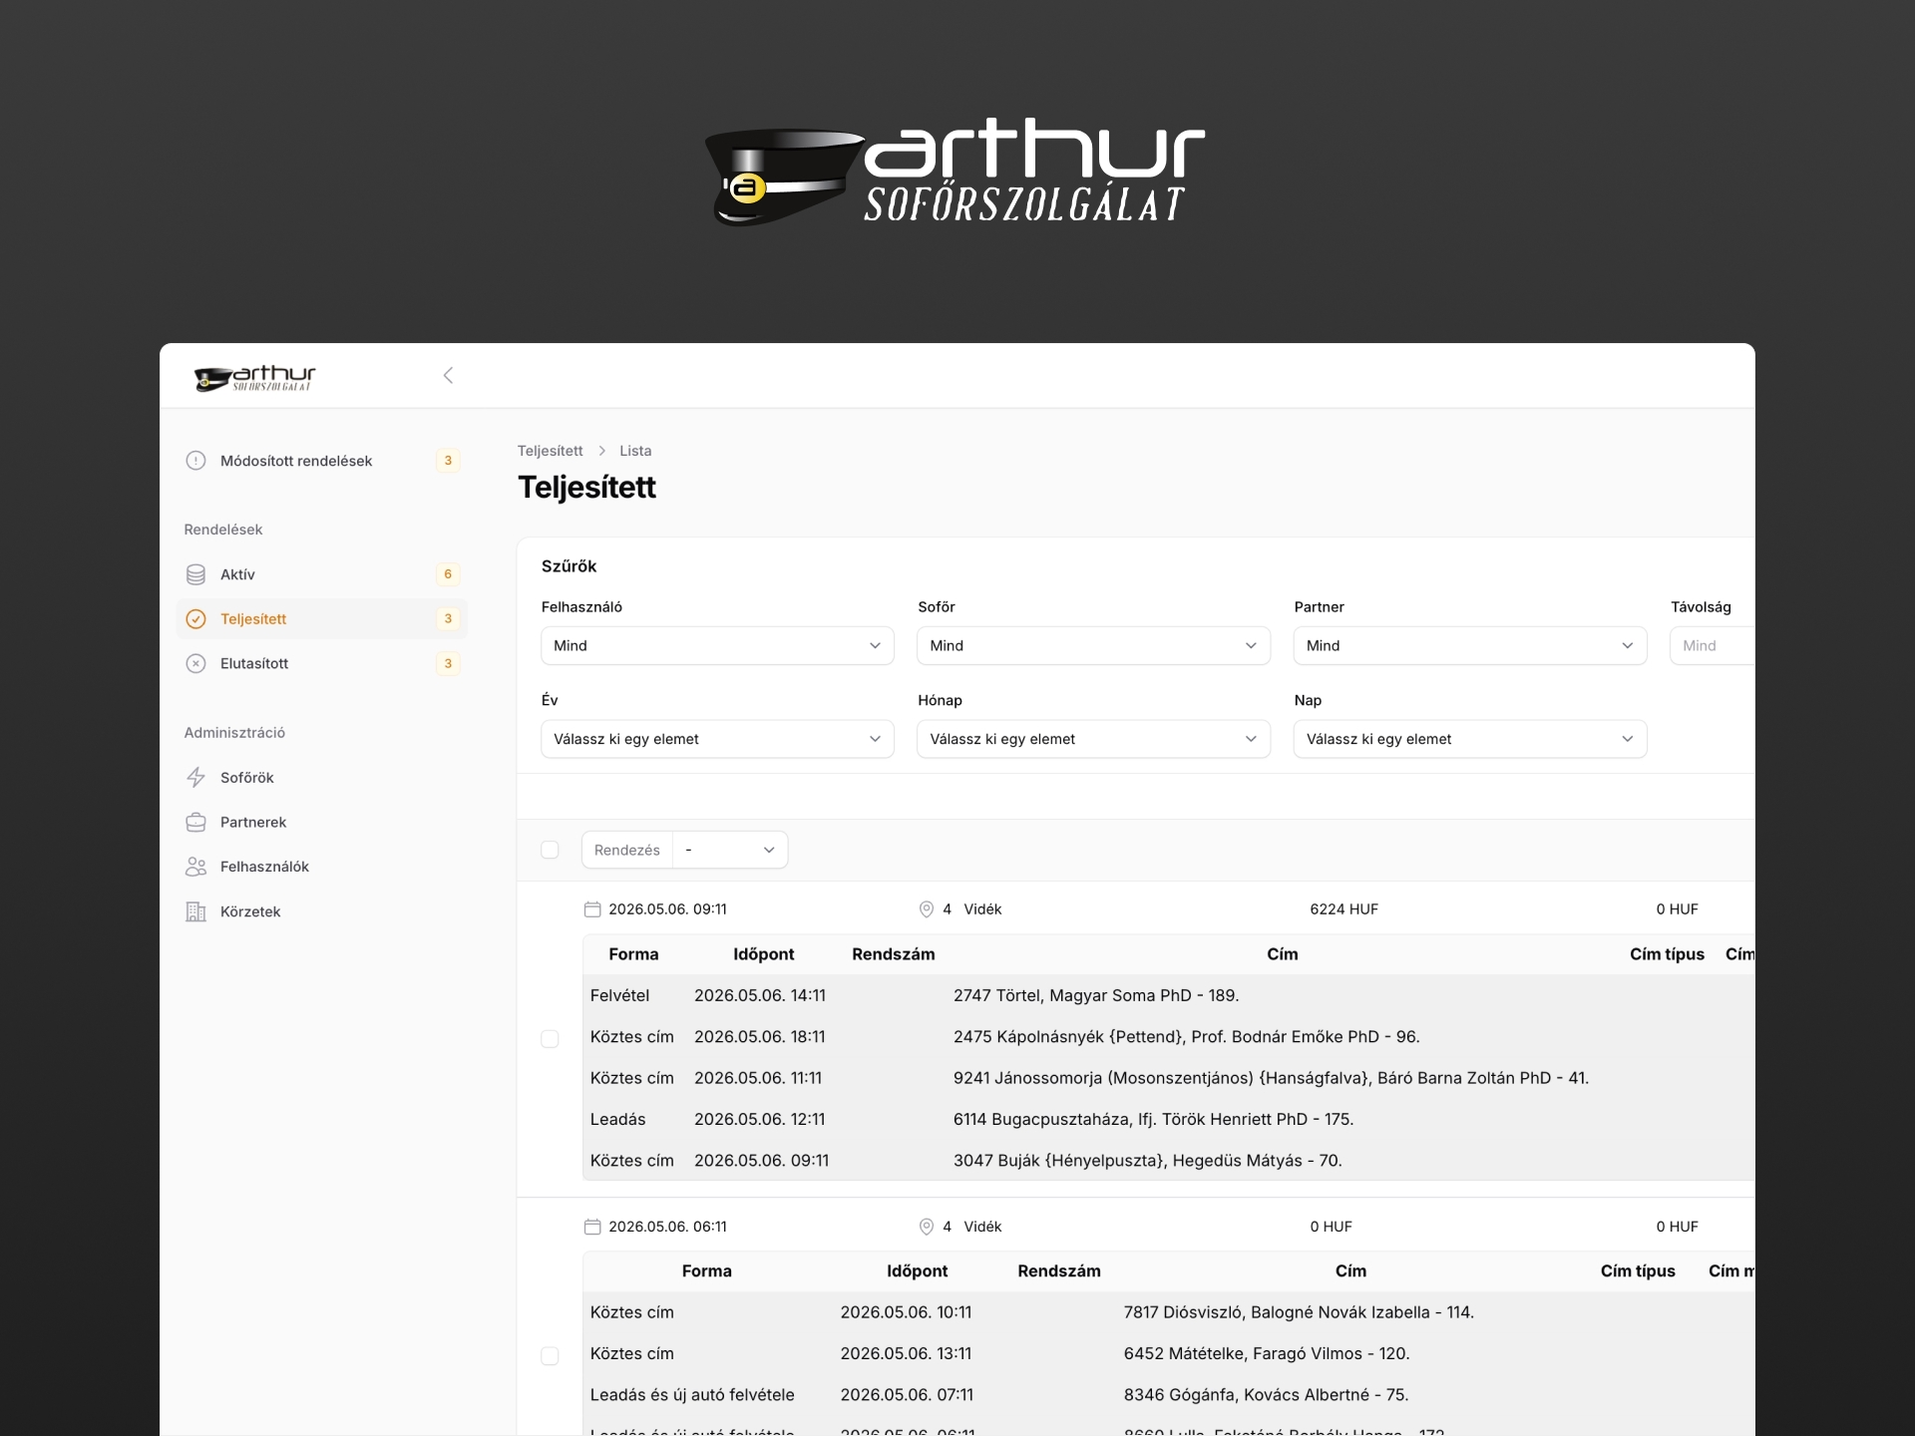1915x1436 pixels.
Task: Go to Elutasított orders
Action: click(x=321, y=663)
